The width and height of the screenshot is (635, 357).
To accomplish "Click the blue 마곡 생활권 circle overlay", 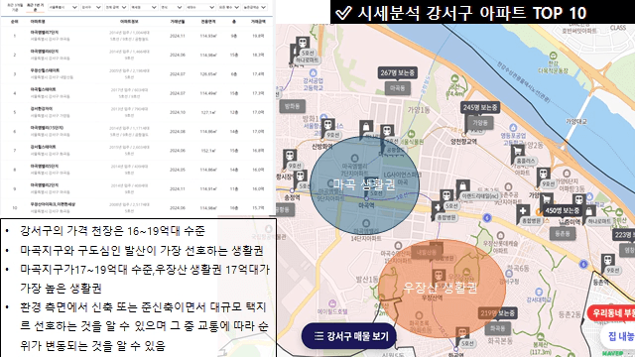I will (364, 185).
